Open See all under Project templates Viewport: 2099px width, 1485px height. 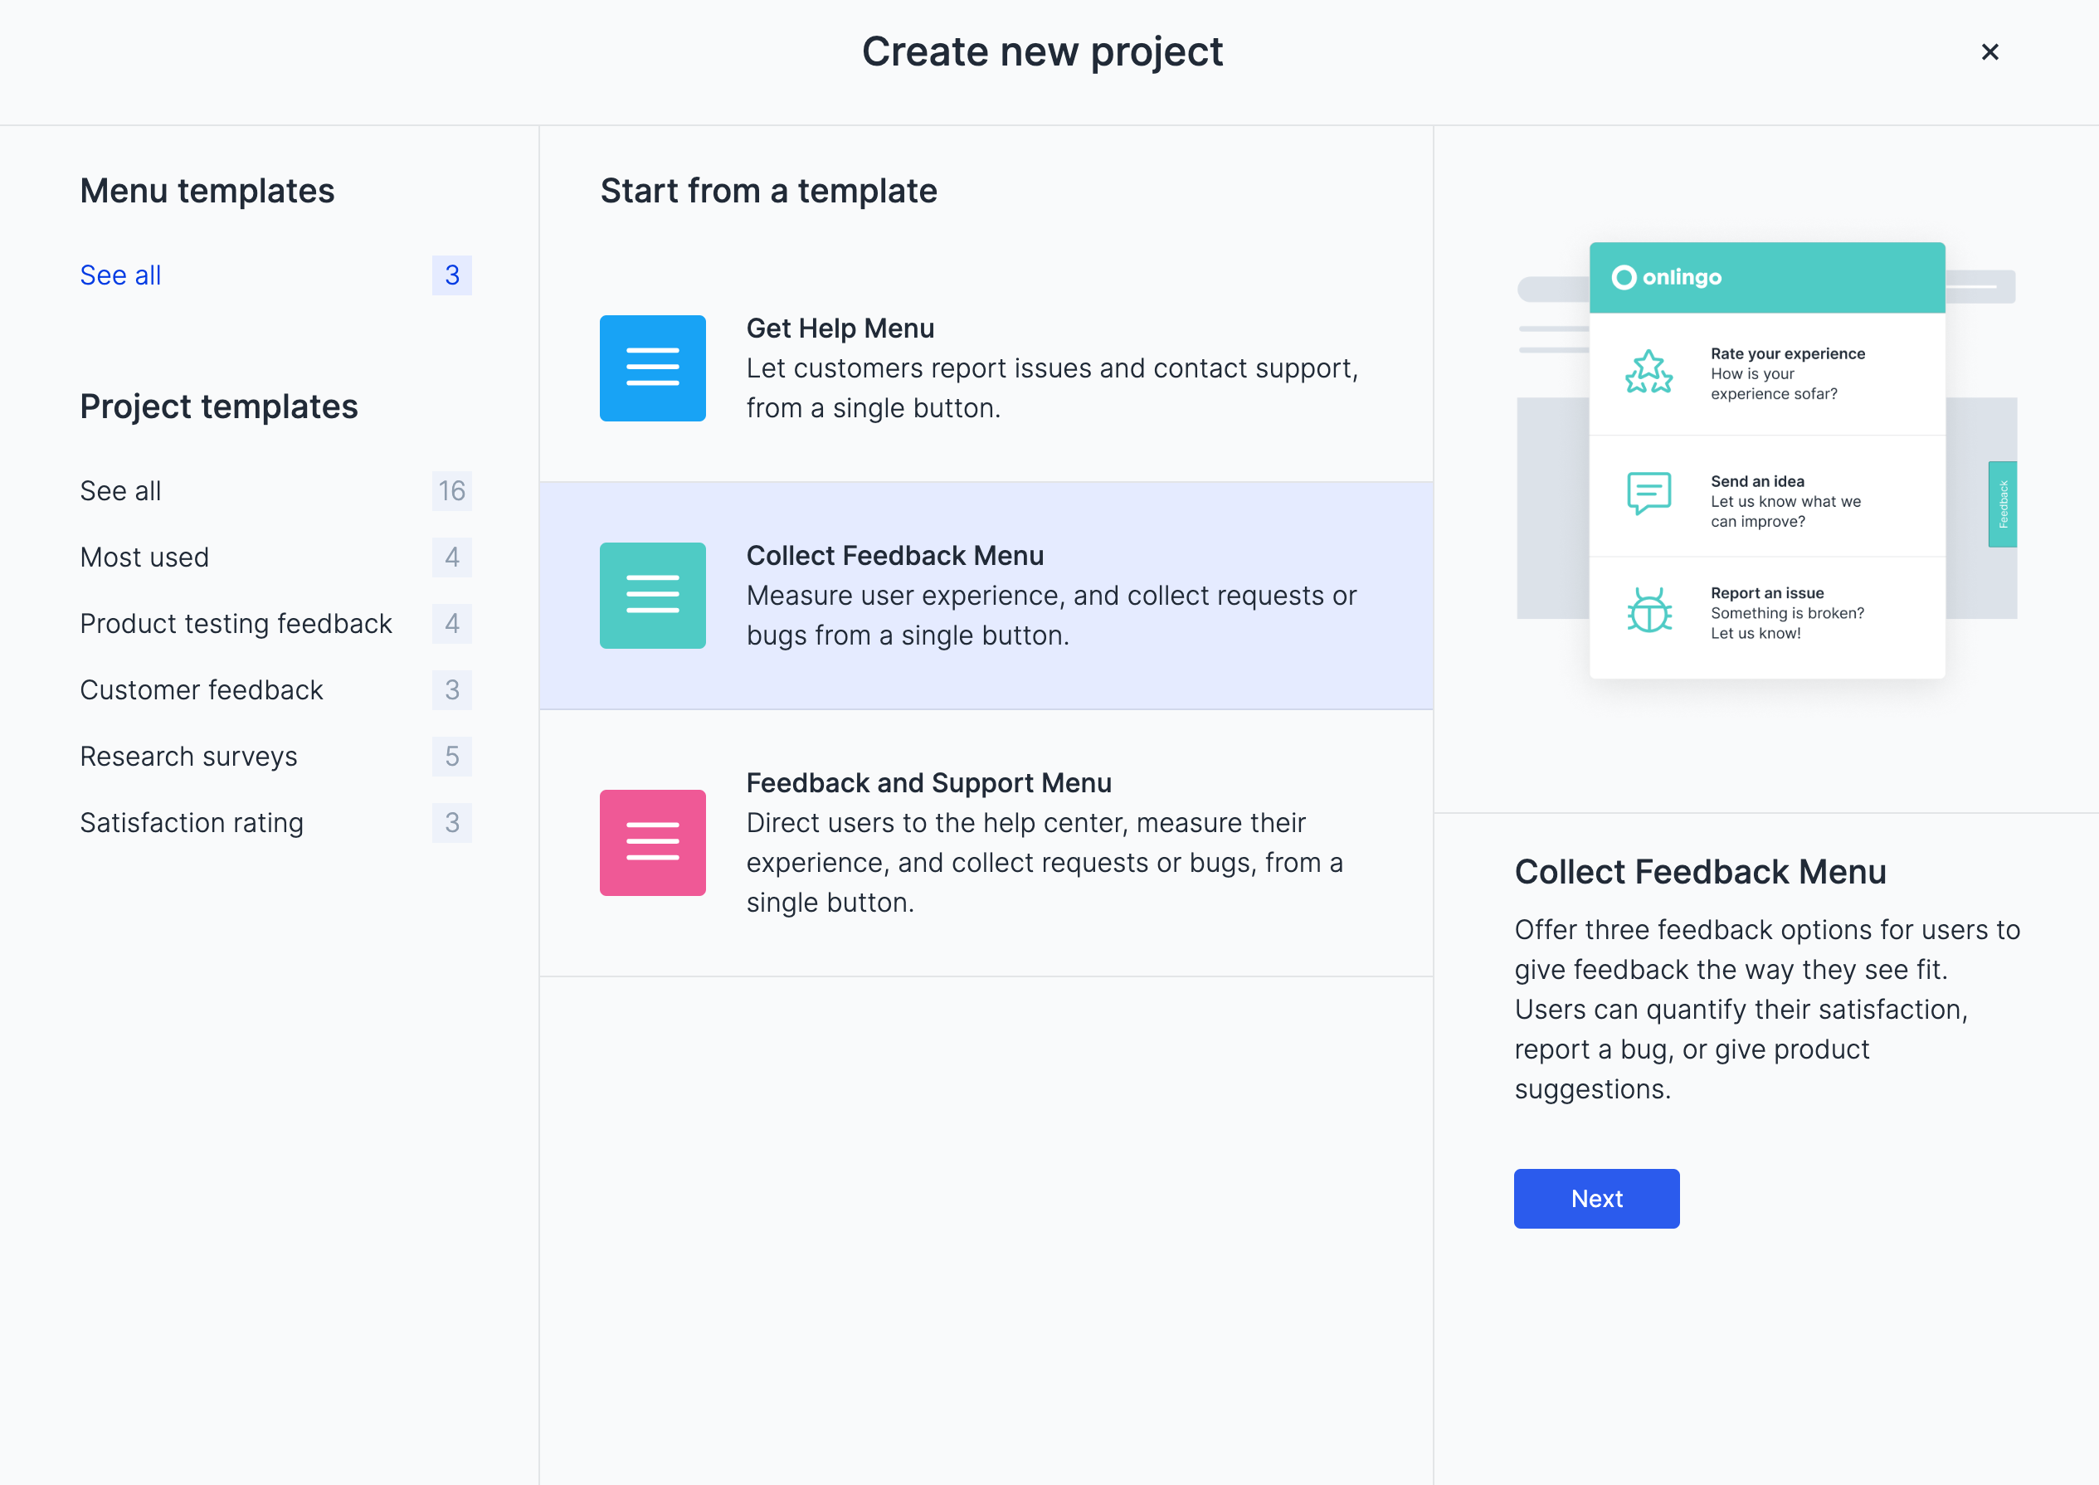click(x=120, y=491)
